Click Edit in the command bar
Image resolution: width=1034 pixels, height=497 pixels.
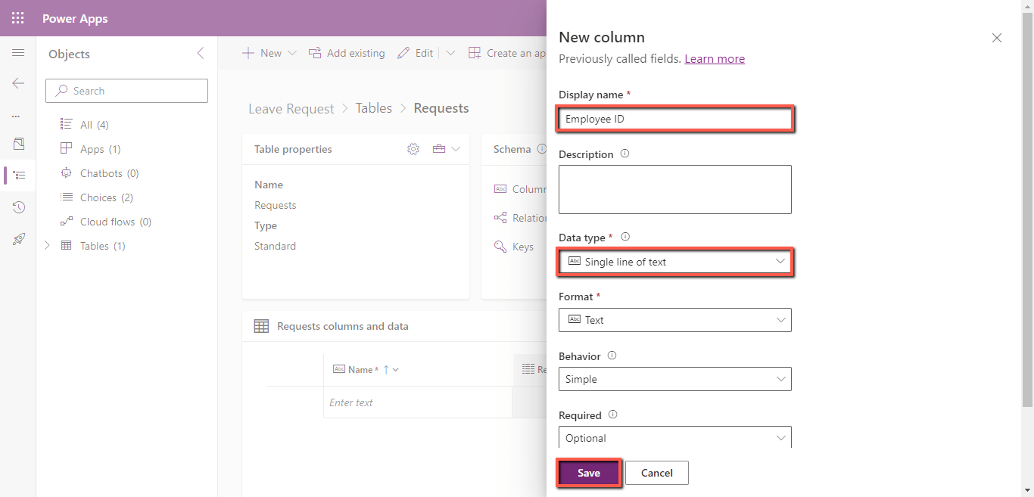pos(416,53)
